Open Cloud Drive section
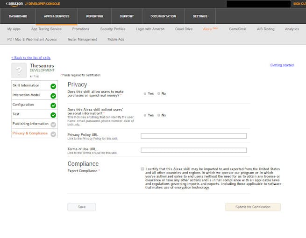This screenshot has height=238, width=306. coord(184,29)
